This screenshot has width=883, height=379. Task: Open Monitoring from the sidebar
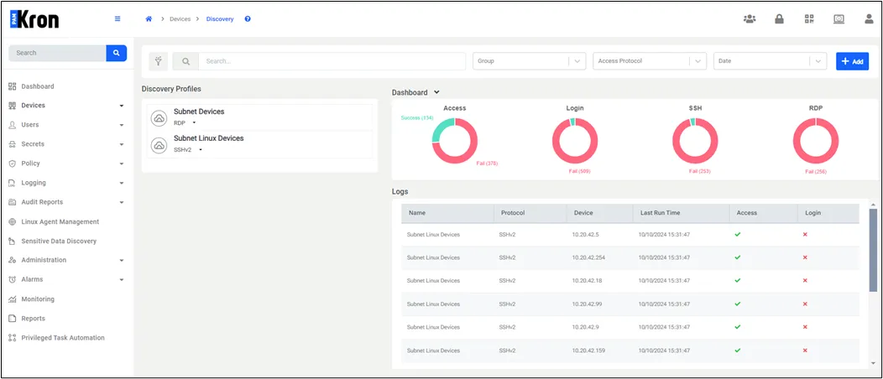(38, 299)
